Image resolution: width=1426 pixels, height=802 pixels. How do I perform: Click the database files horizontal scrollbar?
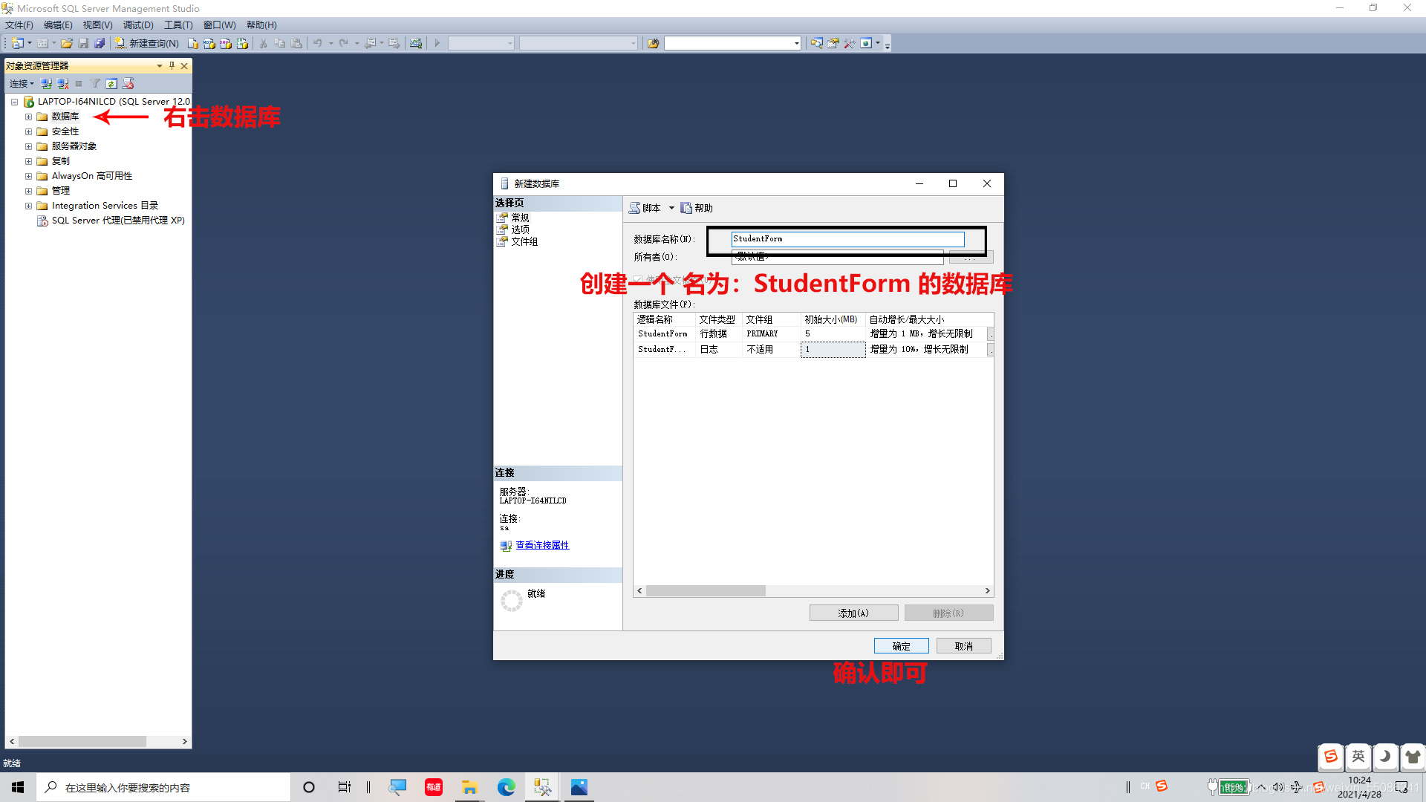click(x=706, y=591)
